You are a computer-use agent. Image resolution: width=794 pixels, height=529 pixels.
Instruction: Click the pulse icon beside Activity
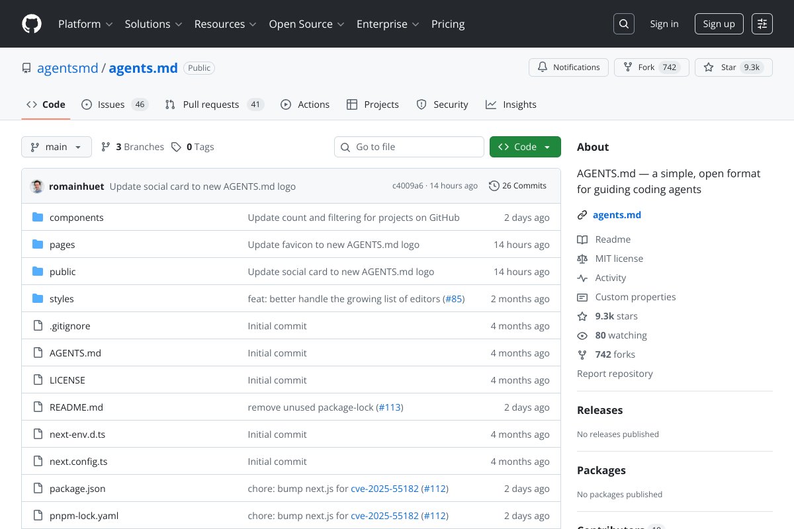(x=582, y=278)
